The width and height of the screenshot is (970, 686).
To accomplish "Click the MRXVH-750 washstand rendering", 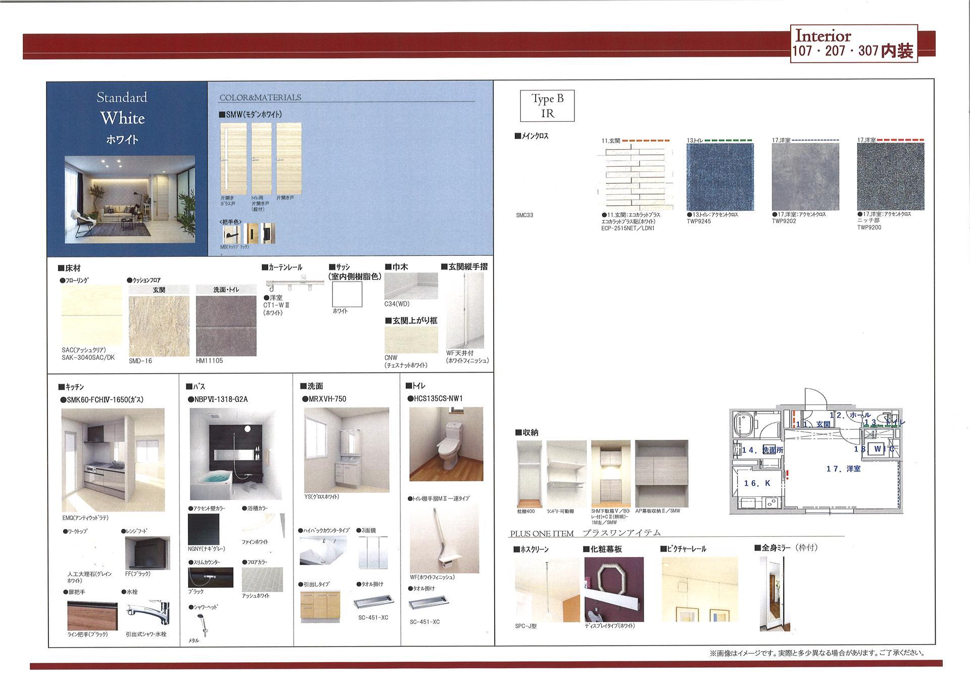I will [x=347, y=450].
